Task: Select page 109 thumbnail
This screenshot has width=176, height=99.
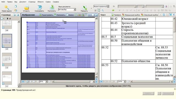Action: pyautogui.click(x=7, y=41)
